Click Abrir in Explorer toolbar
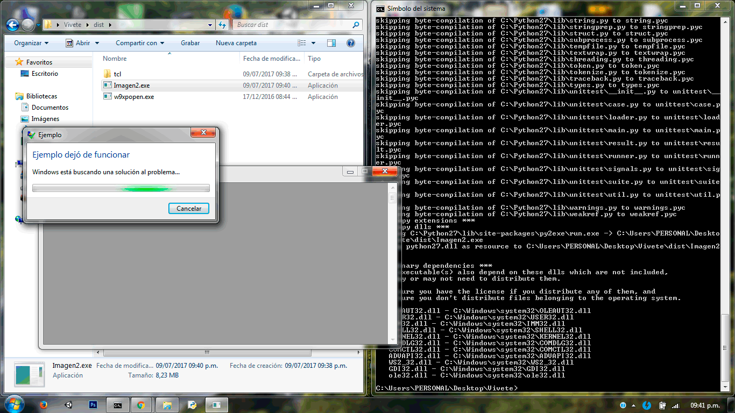735x413 pixels. [x=78, y=43]
